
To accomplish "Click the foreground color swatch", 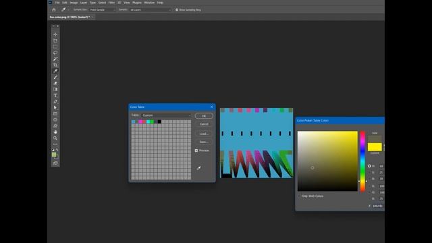I will 54,155.
